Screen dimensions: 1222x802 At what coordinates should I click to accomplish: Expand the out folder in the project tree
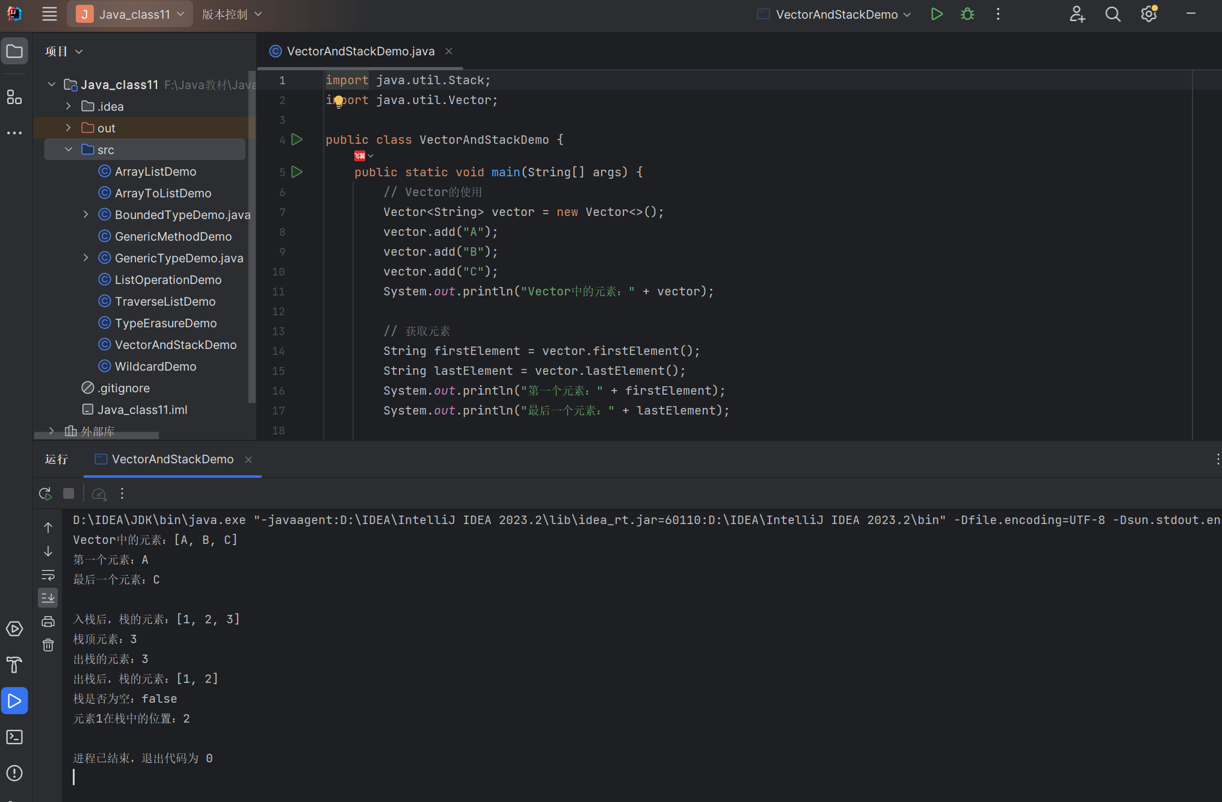pos(69,128)
